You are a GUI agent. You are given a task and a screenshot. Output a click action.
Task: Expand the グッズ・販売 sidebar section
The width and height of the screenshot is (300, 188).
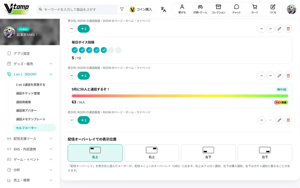(x=30, y=64)
